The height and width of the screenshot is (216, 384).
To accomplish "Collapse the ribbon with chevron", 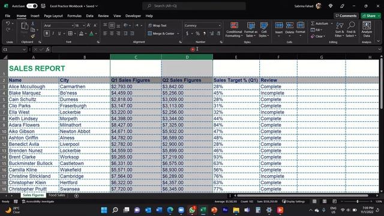I will tap(379, 41).
